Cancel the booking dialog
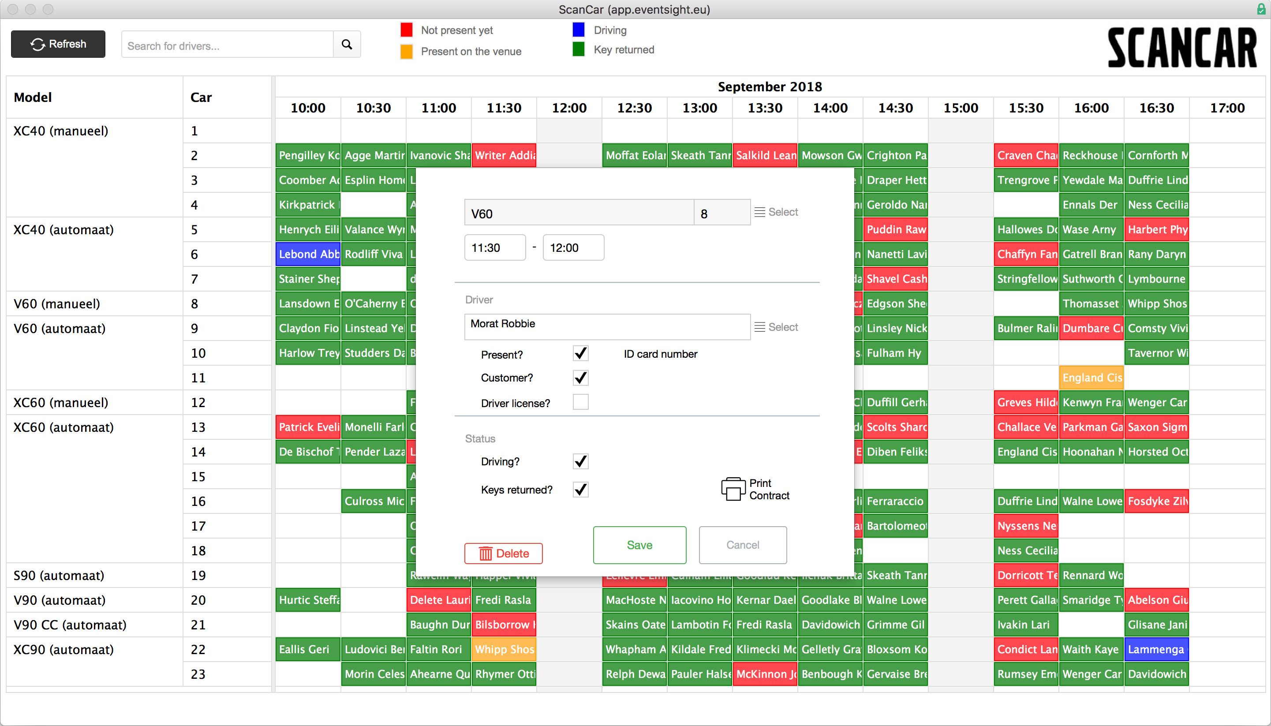1271x726 pixels. [743, 545]
